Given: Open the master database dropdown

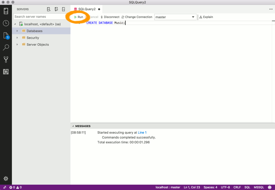Looking at the screenshot, I should click(175, 17).
